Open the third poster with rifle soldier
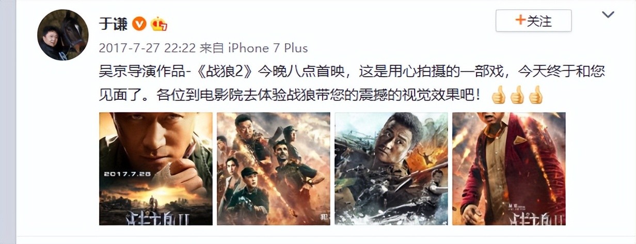This screenshot has width=636, height=244. (391, 169)
